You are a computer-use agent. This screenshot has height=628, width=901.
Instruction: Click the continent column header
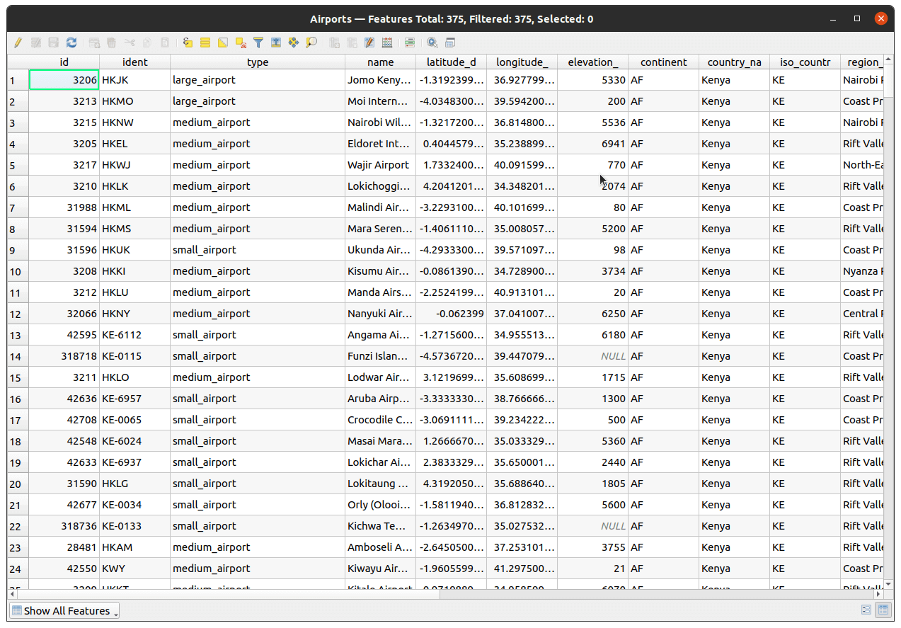coord(664,62)
